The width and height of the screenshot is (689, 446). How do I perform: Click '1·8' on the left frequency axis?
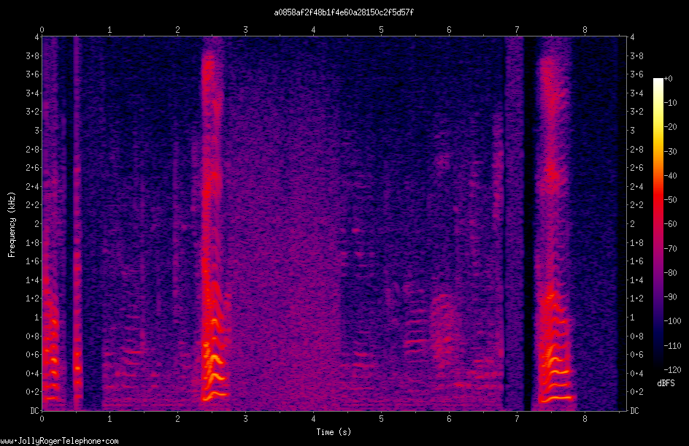coord(32,242)
